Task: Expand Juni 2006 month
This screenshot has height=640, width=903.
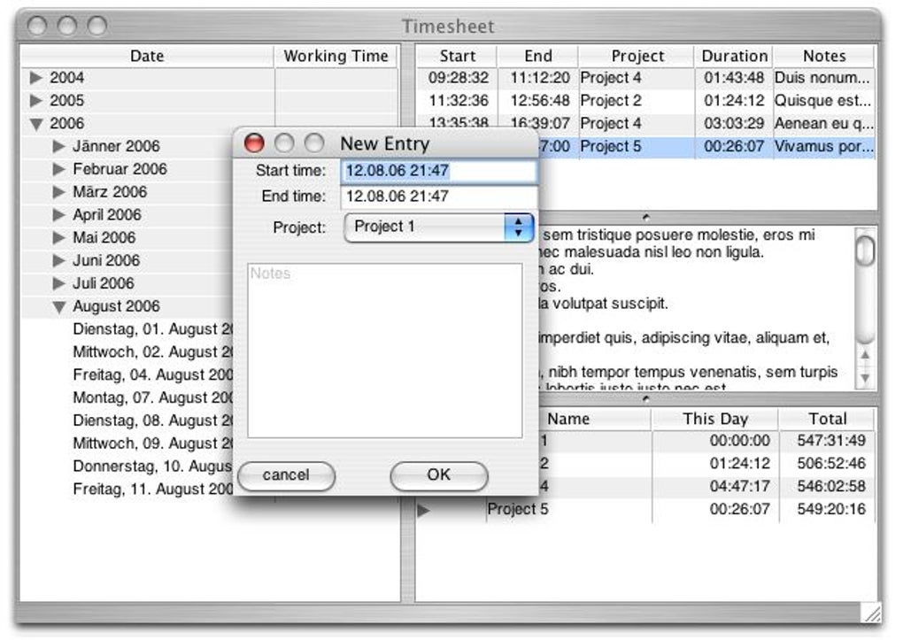Action: pos(58,260)
